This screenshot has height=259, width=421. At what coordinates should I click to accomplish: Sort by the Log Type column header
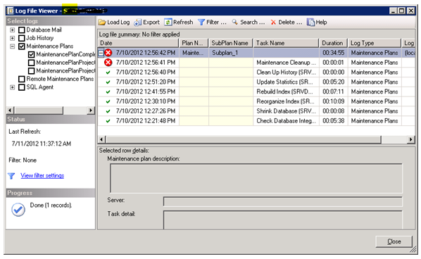375,43
